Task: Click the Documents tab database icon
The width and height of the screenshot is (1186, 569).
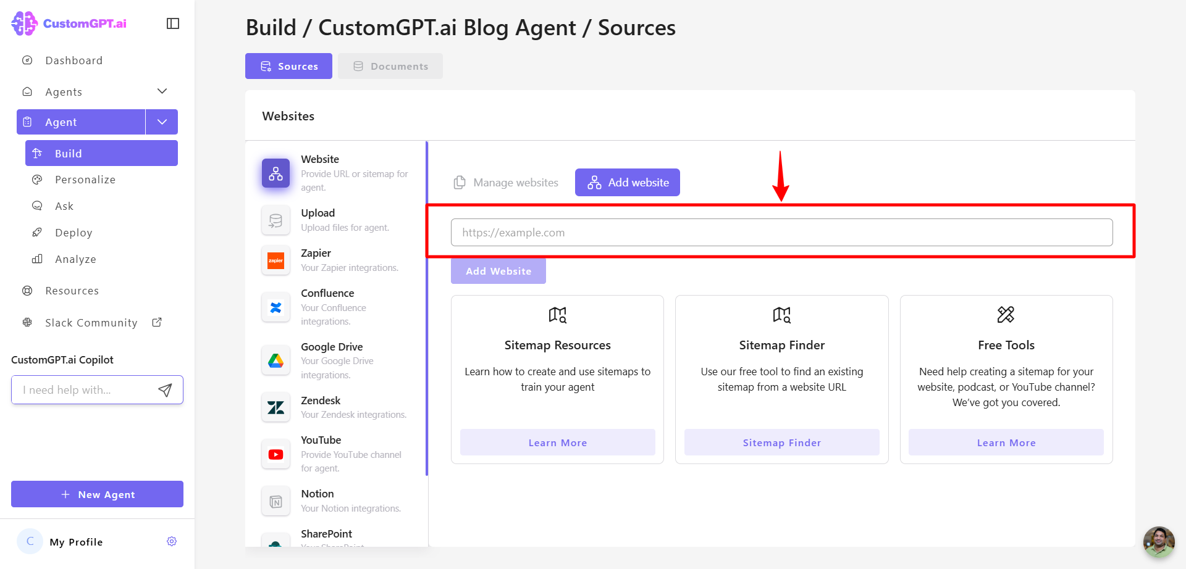Action: [358, 66]
